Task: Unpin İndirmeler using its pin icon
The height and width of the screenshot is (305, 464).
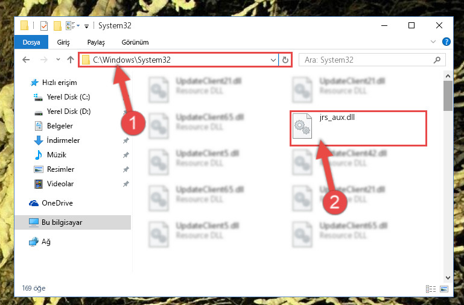Action: coord(126,140)
